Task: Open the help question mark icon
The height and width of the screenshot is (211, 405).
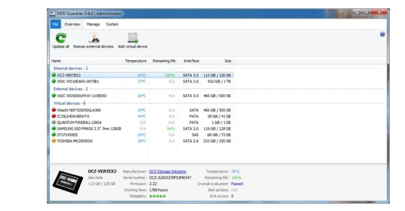Action: [382, 34]
